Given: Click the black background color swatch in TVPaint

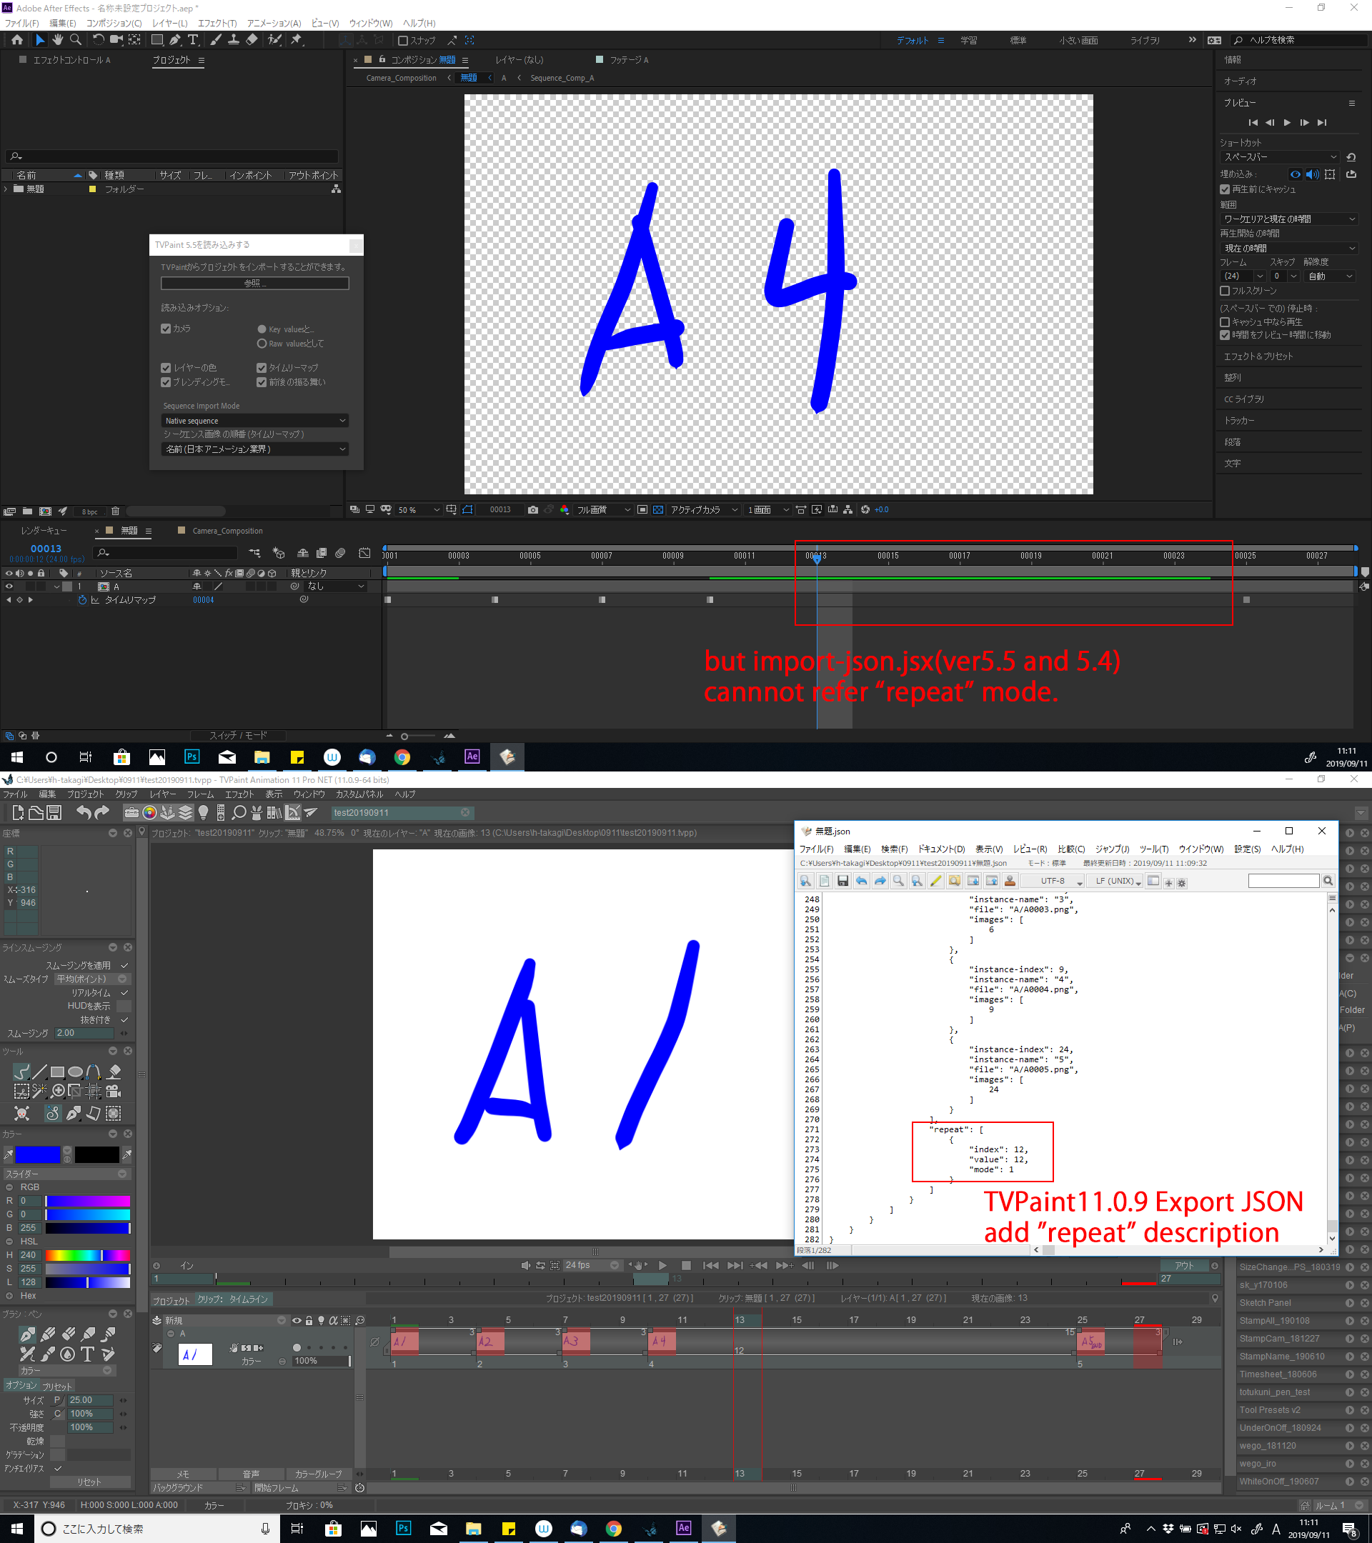Looking at the screenshot, I should [x=96, y=1154].
